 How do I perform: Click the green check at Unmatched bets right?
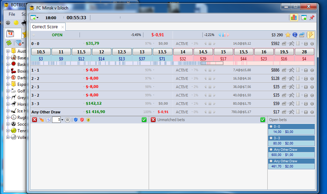tap(263, 120)
